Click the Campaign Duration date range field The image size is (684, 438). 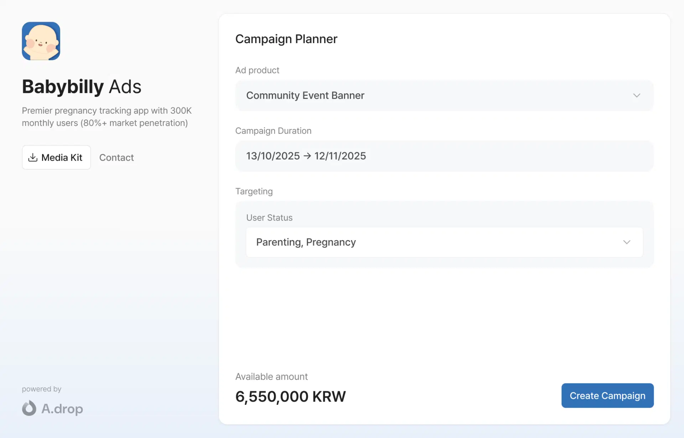pos(444,156)
